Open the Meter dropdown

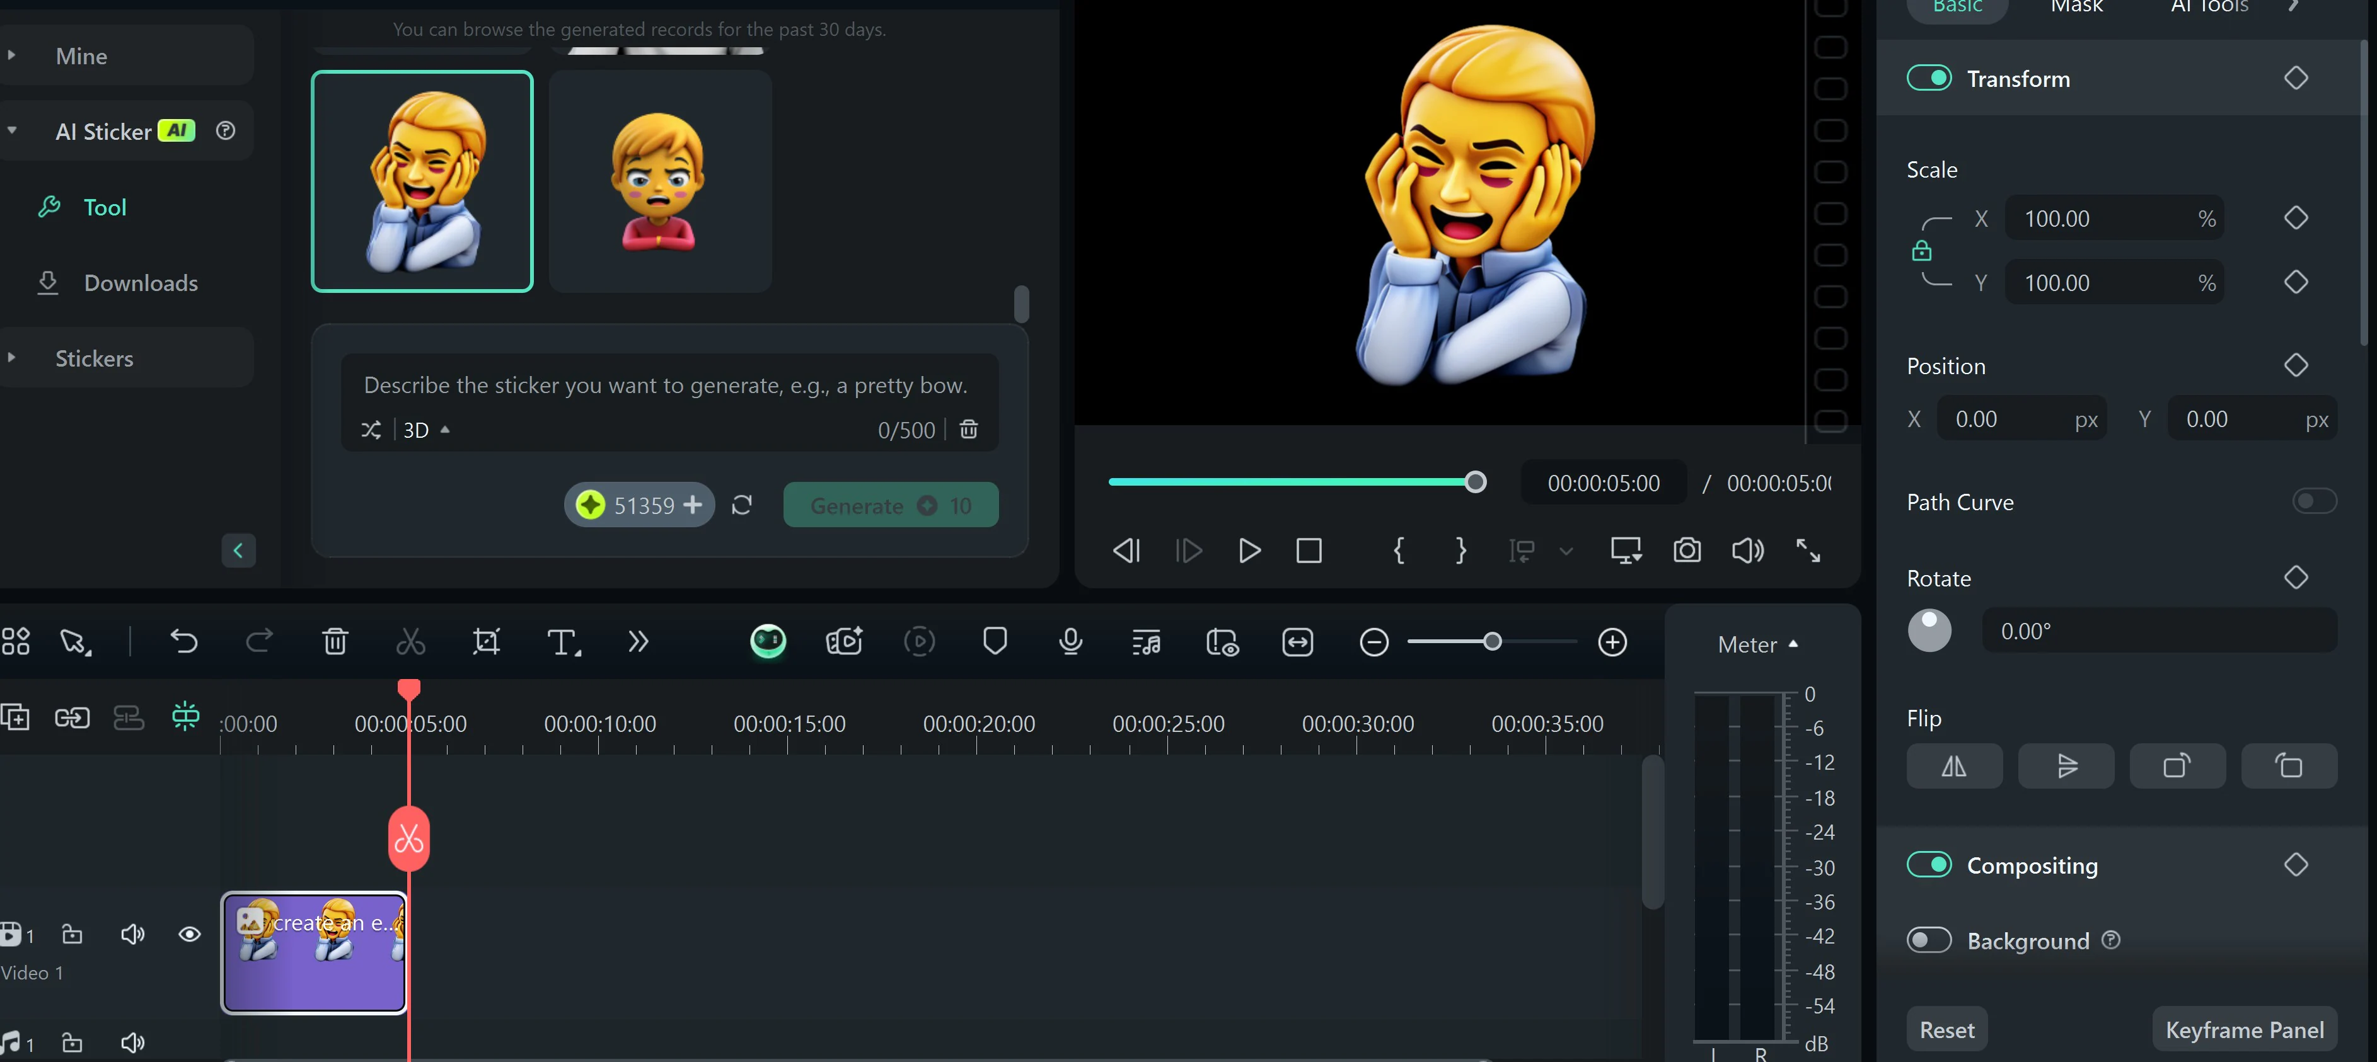point(1758,644)
